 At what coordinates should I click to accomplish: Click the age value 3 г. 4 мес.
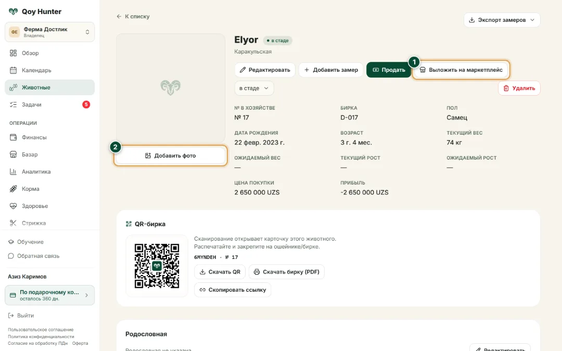356,142
